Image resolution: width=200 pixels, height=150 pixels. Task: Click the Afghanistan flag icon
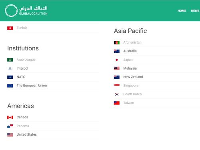click(117, 42)
